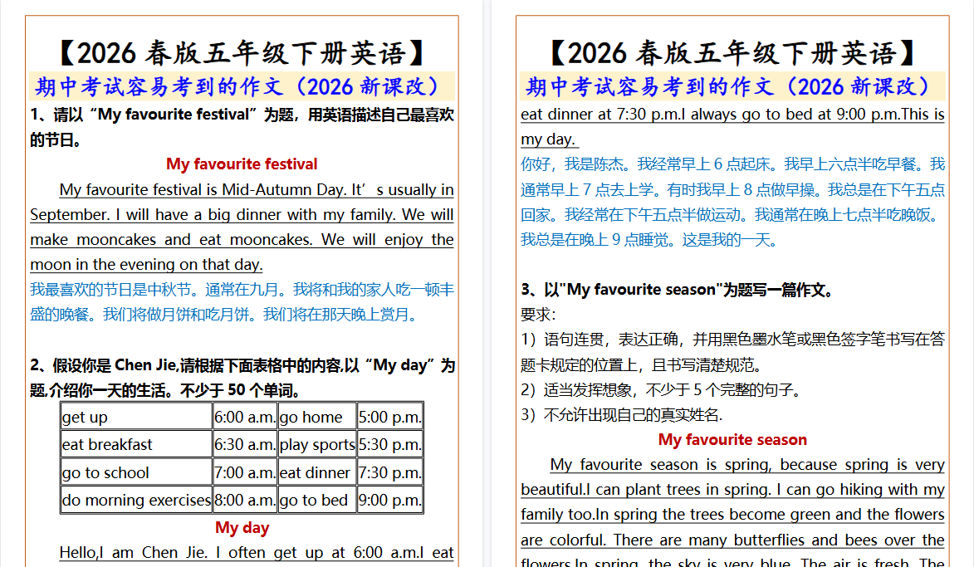Click the line 'are colorful. There are many butterflies and bees'
This screenshot has height=567, width=974.
[732, 540]
